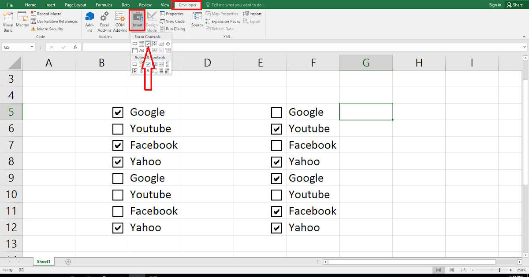Switch to the Formulas tab

[x=104, y=5]
